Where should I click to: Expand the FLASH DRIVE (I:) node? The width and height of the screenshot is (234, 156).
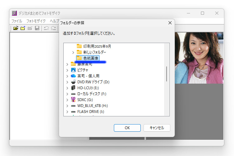pos(67,112)
